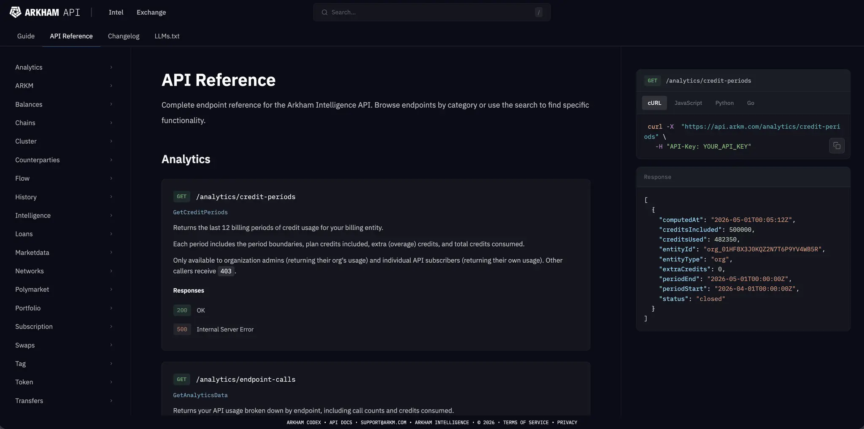Viewport: 864px width, 429px height.
Task: Switch to the Guide tab
Action: pyautogui.click(x=26, y=36)
